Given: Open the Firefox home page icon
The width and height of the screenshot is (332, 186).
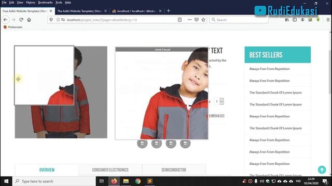Looking at the screenshot, I should click(29, 20).
